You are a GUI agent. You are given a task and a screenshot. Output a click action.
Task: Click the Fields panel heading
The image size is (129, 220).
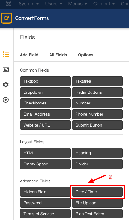click(27, 37)
